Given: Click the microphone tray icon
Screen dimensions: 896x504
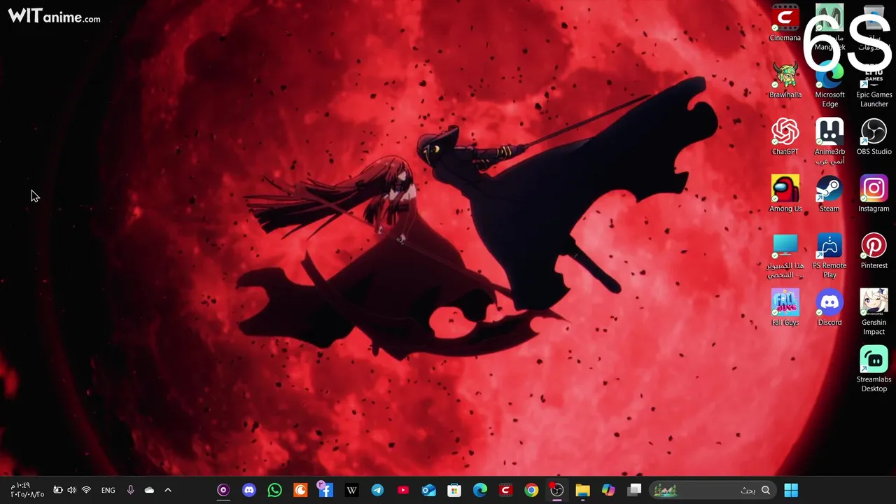Looking at the screenshot, I should [130, 490].
